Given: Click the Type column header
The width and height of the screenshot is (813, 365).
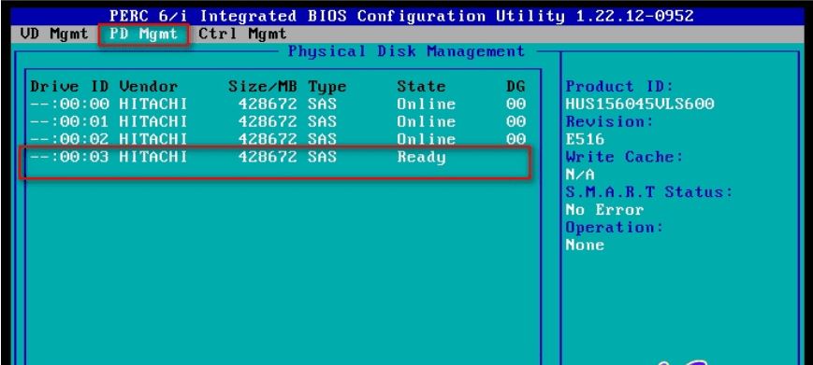Looking at the screenshot, I should coord(327,87).
